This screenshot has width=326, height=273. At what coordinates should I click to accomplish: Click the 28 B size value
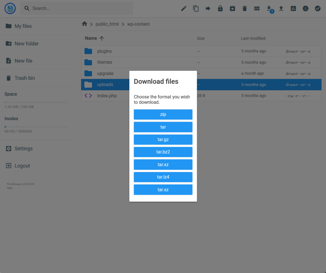click(x=201, y=96)
